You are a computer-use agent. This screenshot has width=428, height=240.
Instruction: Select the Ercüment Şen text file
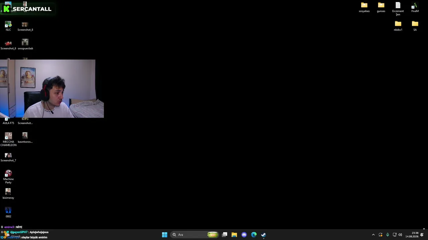[x=398, y=9]
